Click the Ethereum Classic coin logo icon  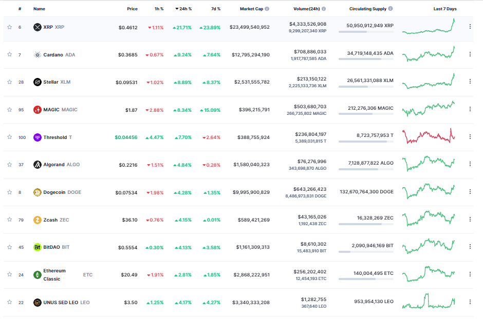[x=38, y=275]
